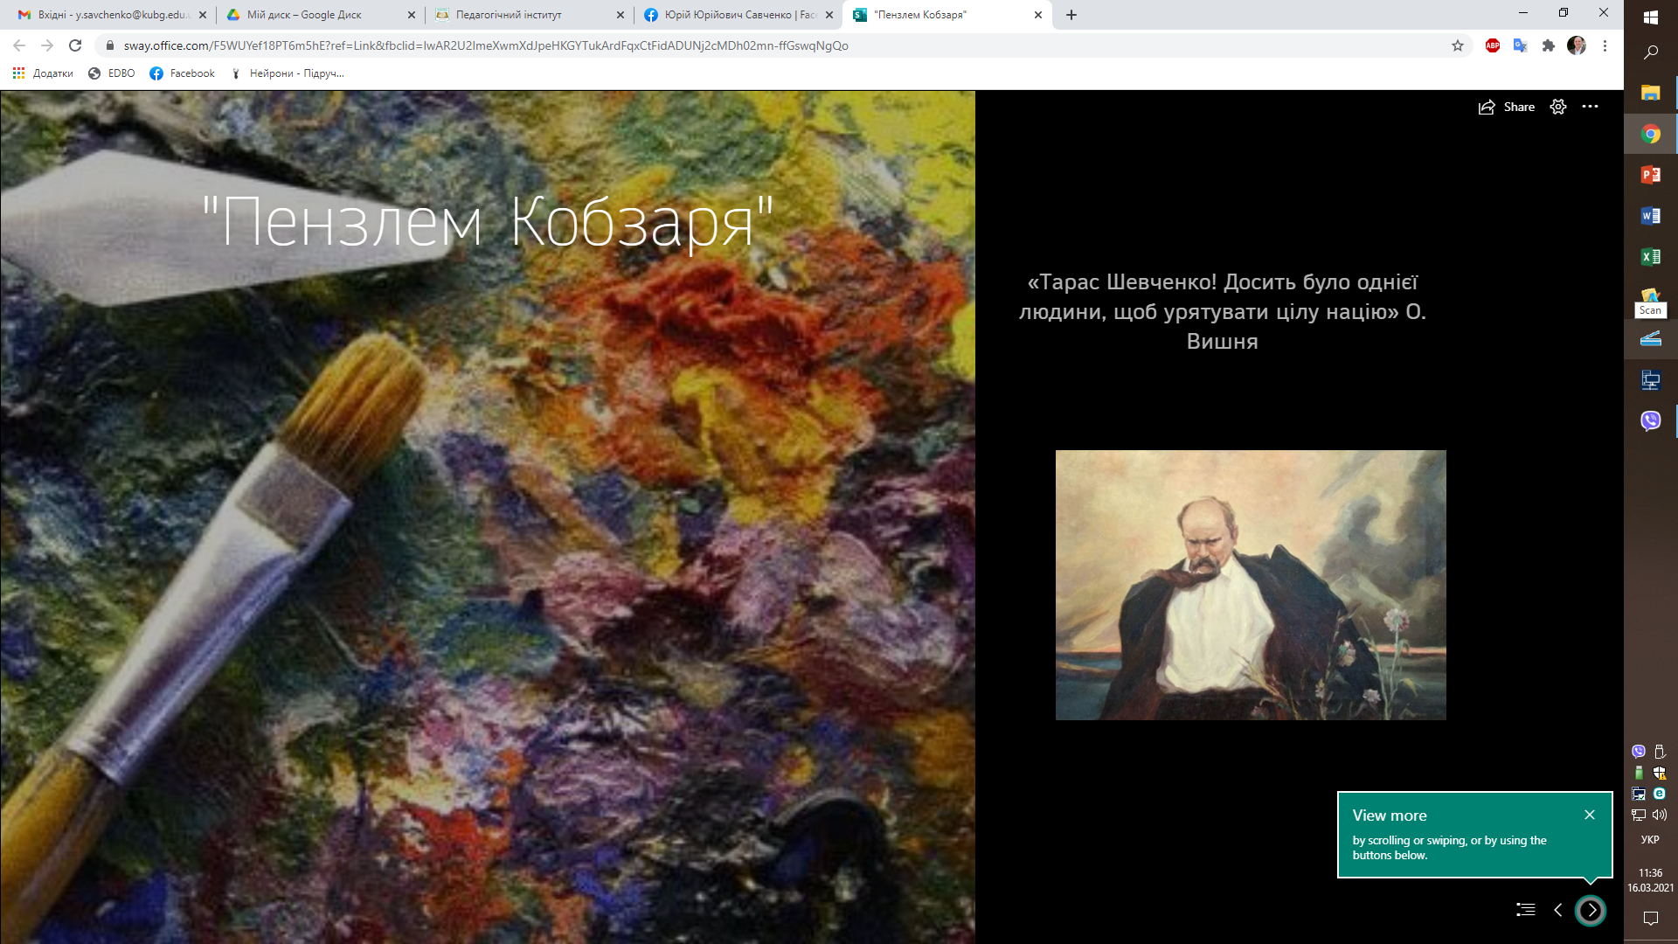Screen dimensions: 1678x944
Task: Open the Sway settings gear icon
Action: (1558, 107)
